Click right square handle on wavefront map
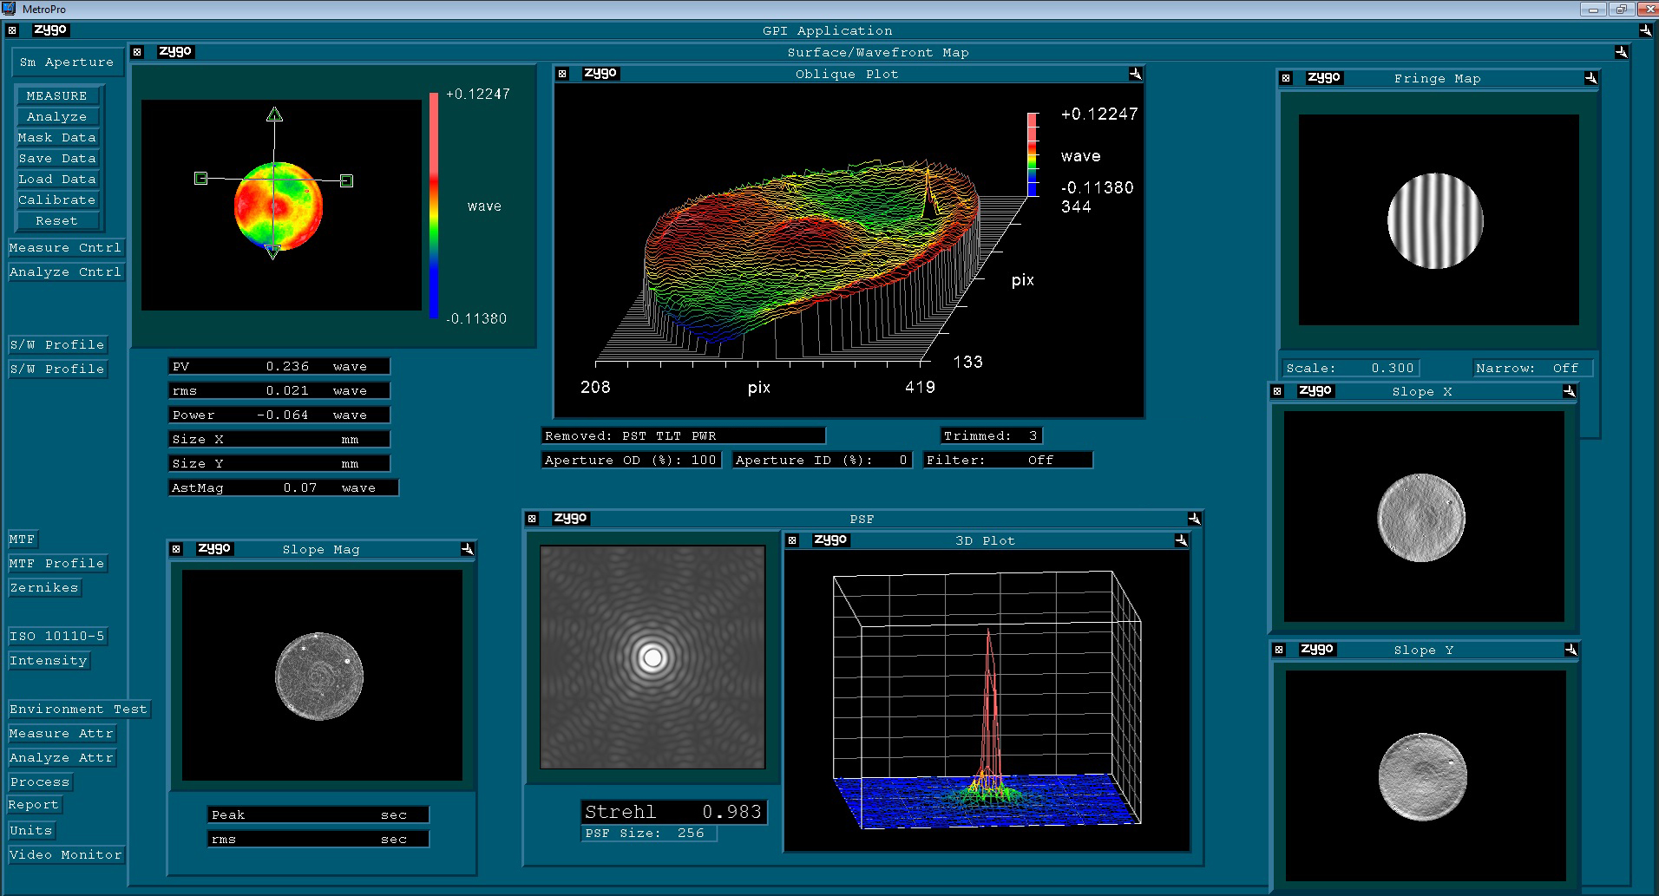1659x896 pixels. coord(346,180)
